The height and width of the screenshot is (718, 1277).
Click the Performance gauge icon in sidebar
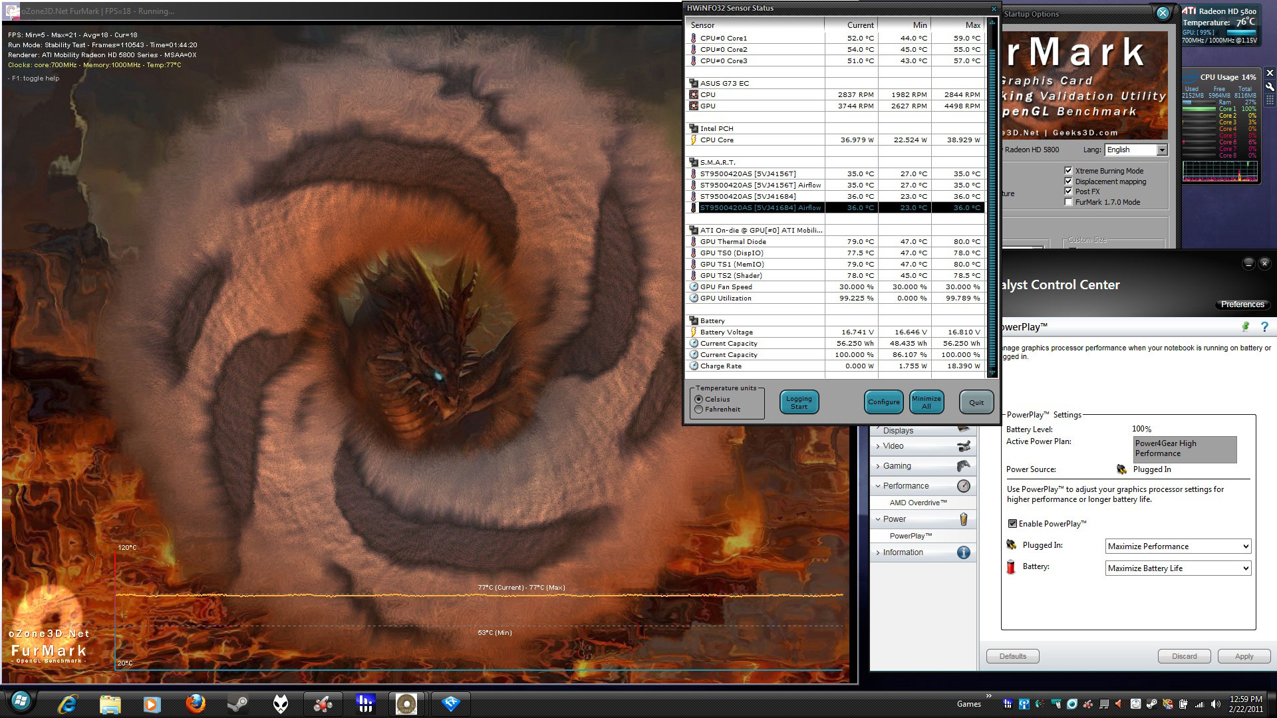coord(963,486)
